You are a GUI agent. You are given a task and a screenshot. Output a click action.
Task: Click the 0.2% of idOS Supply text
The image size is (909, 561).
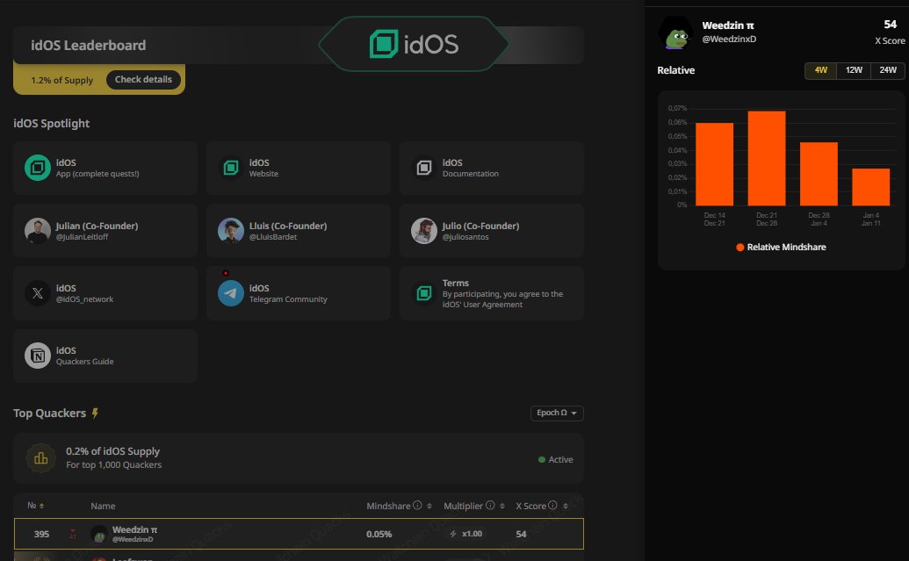coord(112,451)
